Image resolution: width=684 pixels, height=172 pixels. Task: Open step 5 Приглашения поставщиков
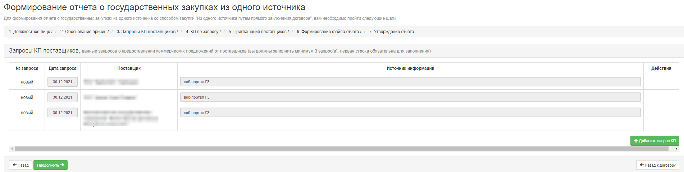pyautogui.click(x=257, y=32)
